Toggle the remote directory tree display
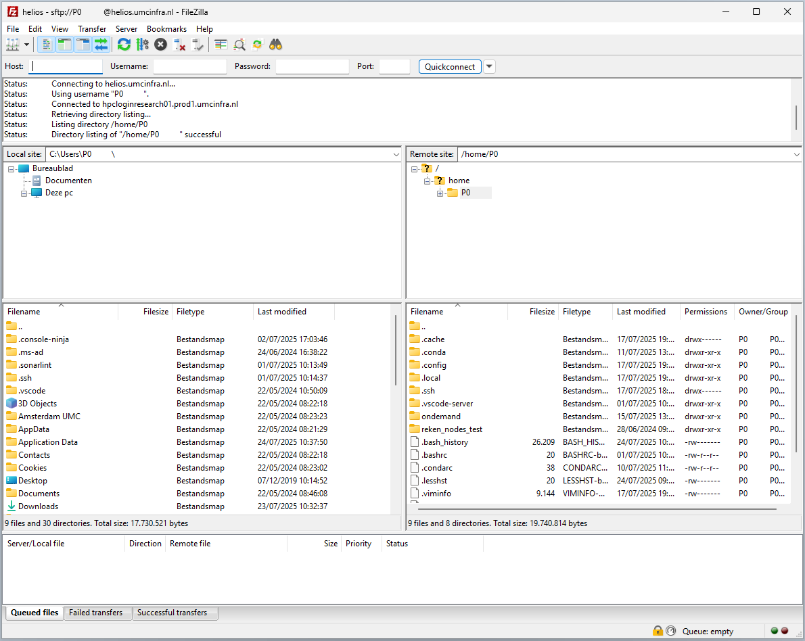This screenshot has height=641, width=805. pyautogui.click(x=83, y=45)
